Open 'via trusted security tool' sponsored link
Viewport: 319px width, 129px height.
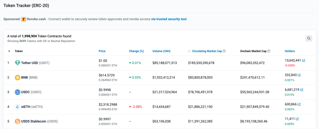[x=169, y=19]
